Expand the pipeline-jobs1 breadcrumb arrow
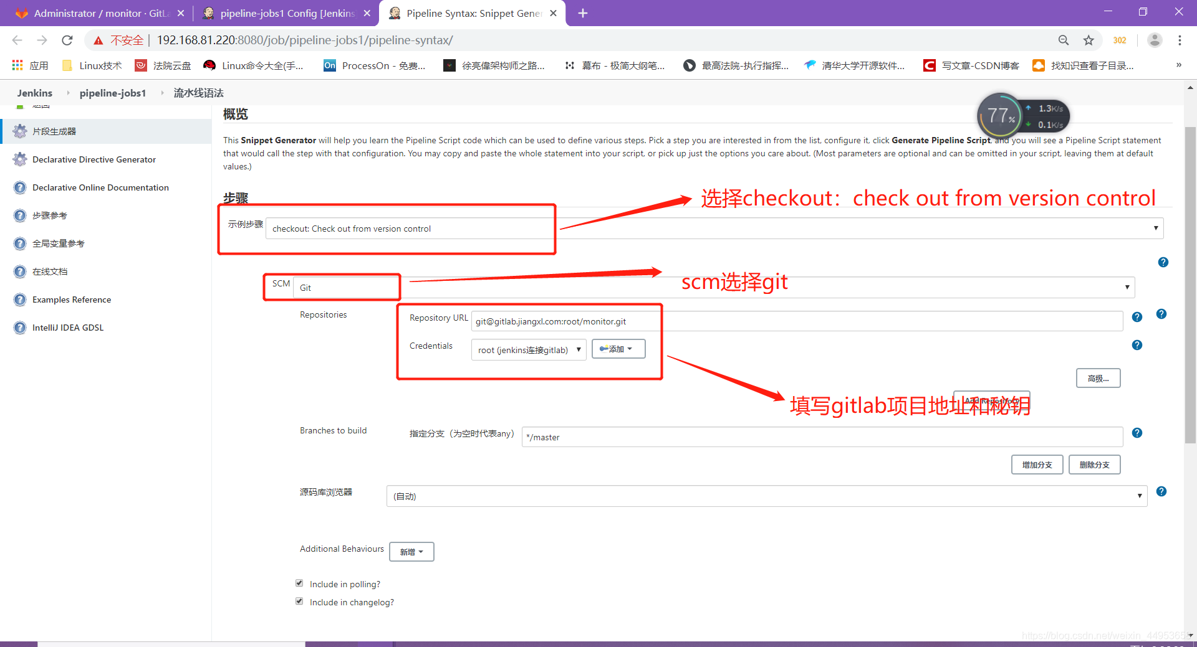The height and width of the screenshot is (647, 1197). pos(162,93)
